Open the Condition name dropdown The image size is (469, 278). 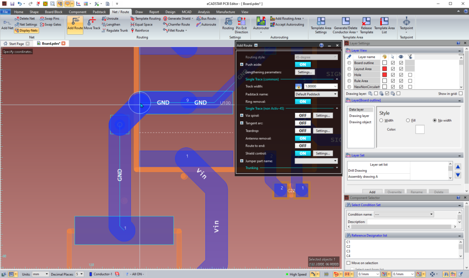[431, 214]
